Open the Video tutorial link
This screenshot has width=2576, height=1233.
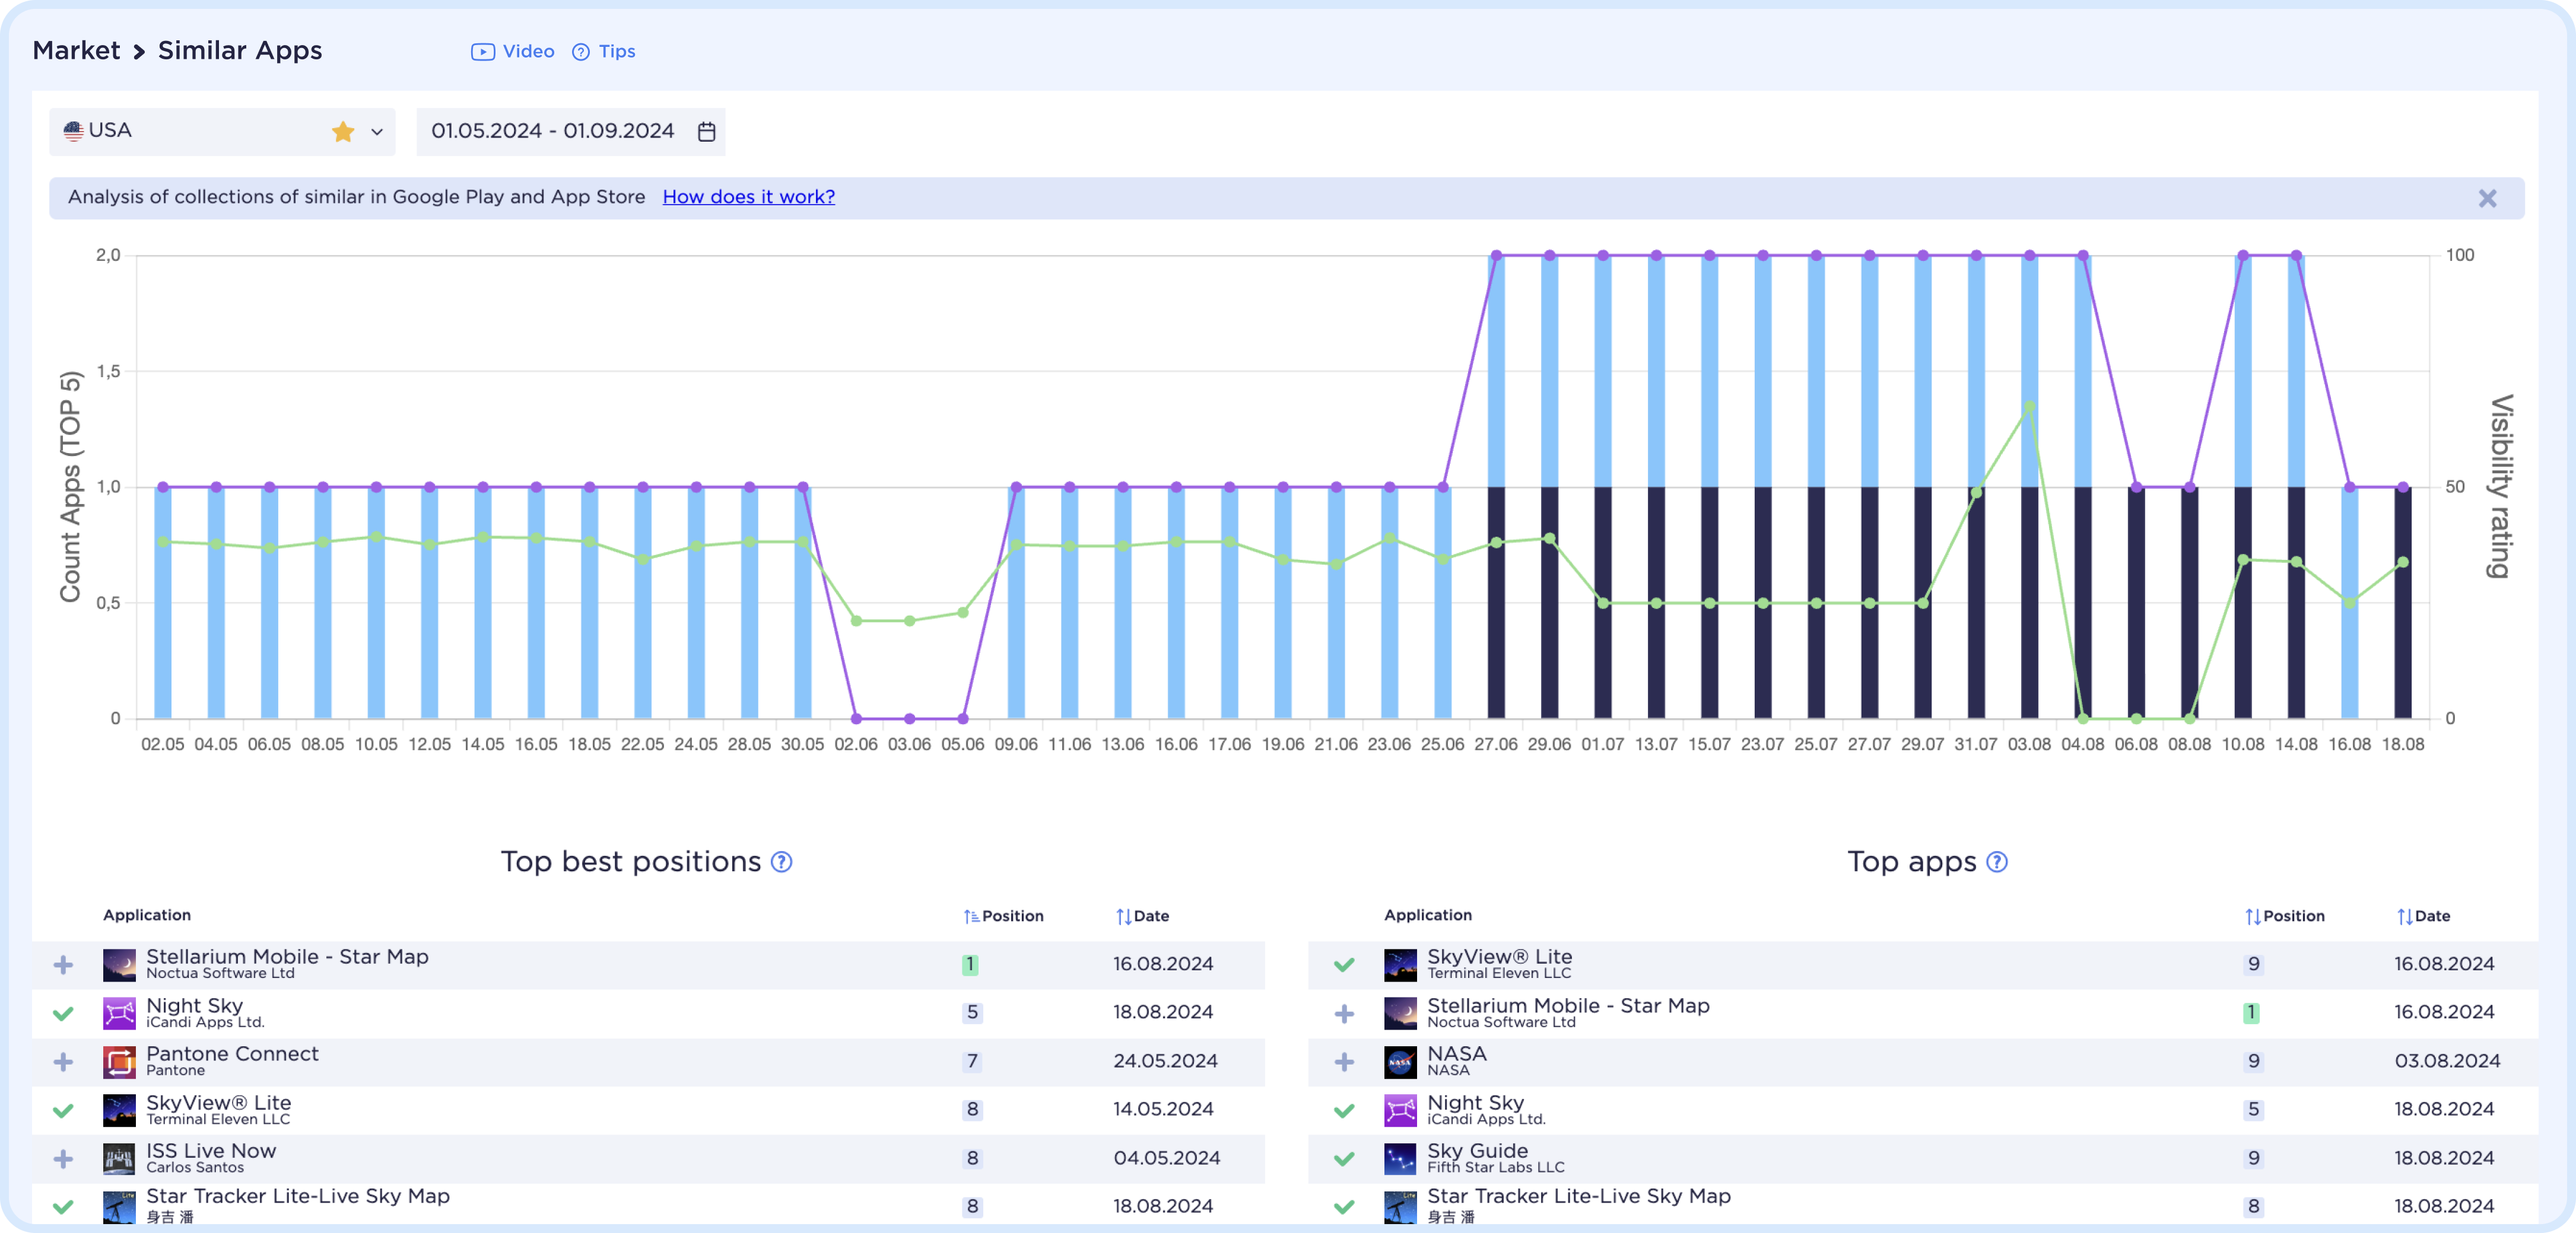click(x=512, y=51)
